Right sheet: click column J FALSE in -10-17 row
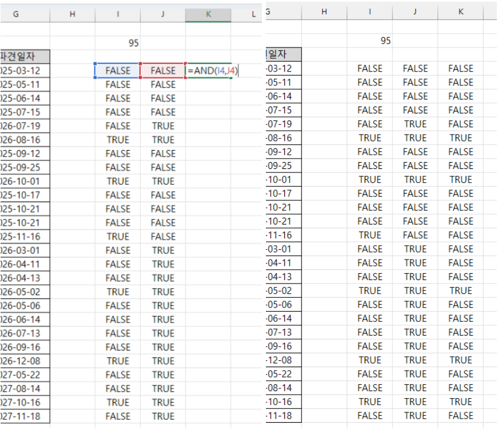This screenshot has height=429, width=498. tap(415, 194)
